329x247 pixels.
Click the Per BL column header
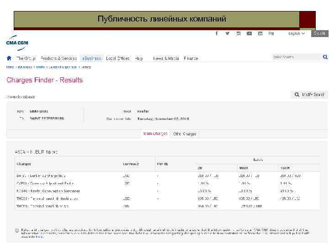pyautogui.click(x=163, y=164)
